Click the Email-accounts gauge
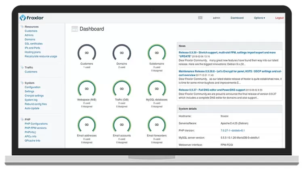 pos(122,124)
